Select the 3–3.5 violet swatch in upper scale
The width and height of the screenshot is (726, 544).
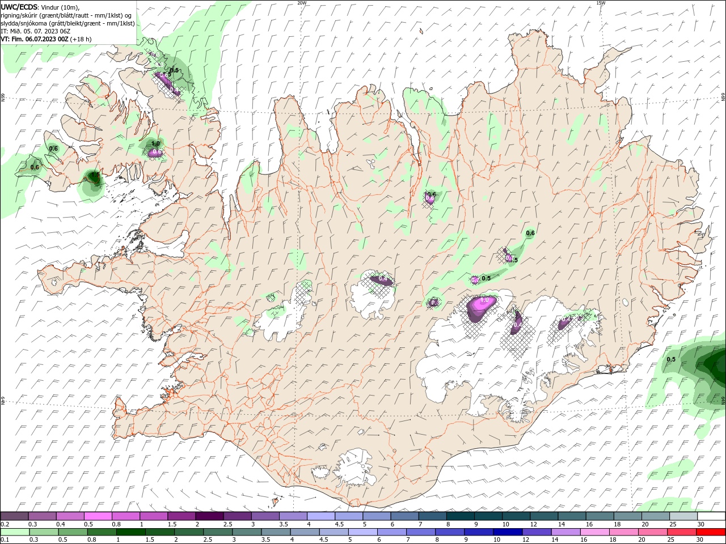pos(265,516)
